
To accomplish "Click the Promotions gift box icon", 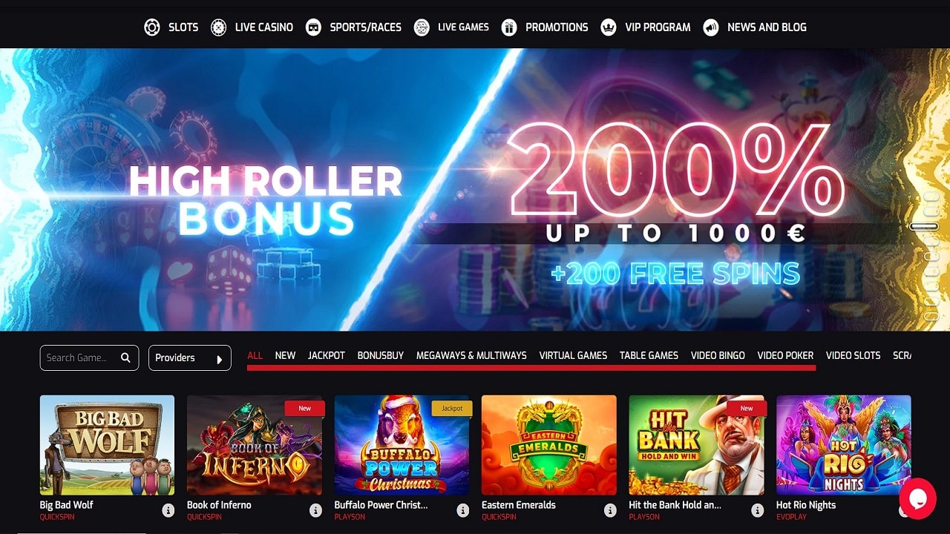I will [509, 27].
